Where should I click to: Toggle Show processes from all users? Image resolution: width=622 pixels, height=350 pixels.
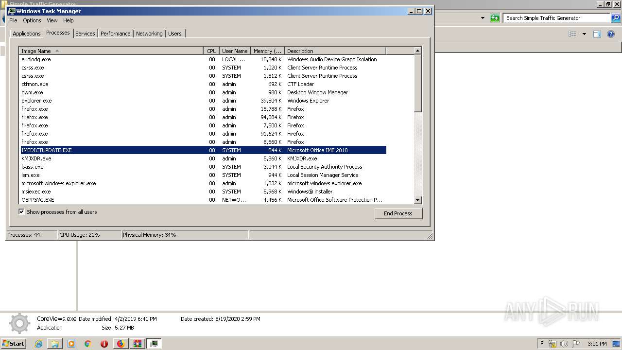(21, 212)
